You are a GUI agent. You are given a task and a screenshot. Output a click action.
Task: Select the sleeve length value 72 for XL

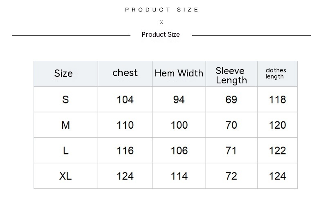(x=231, y=176)
